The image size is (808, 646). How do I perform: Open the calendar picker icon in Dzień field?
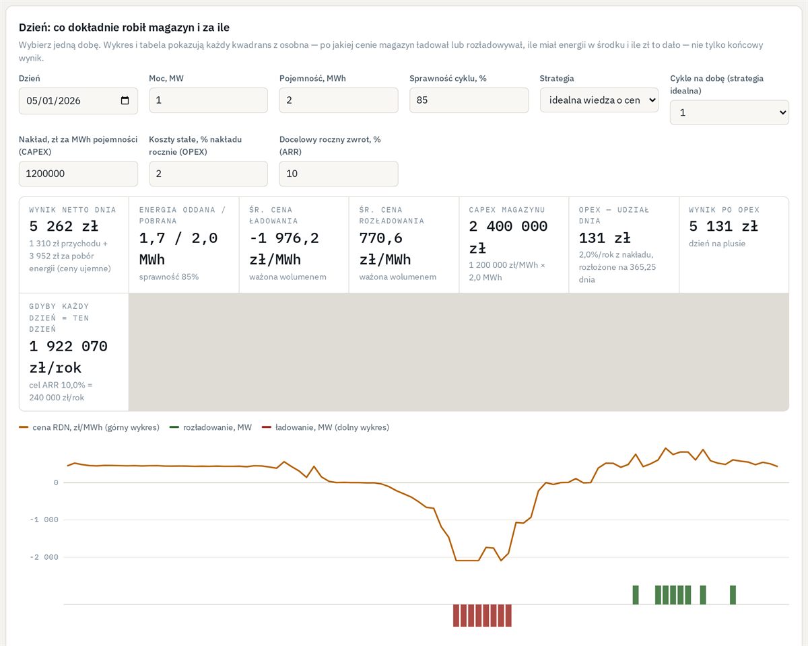(125, 101)
